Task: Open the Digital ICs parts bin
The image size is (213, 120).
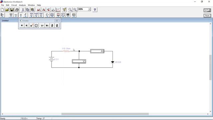Action: point(41,15)
